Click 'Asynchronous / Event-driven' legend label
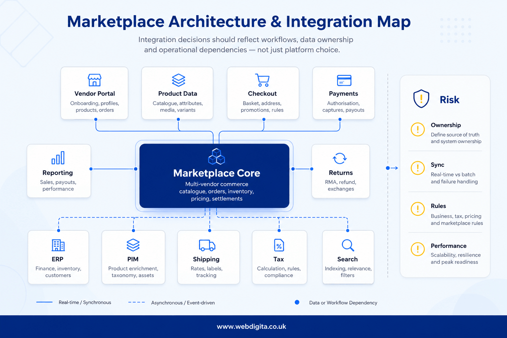 click(x=183, y=303)
